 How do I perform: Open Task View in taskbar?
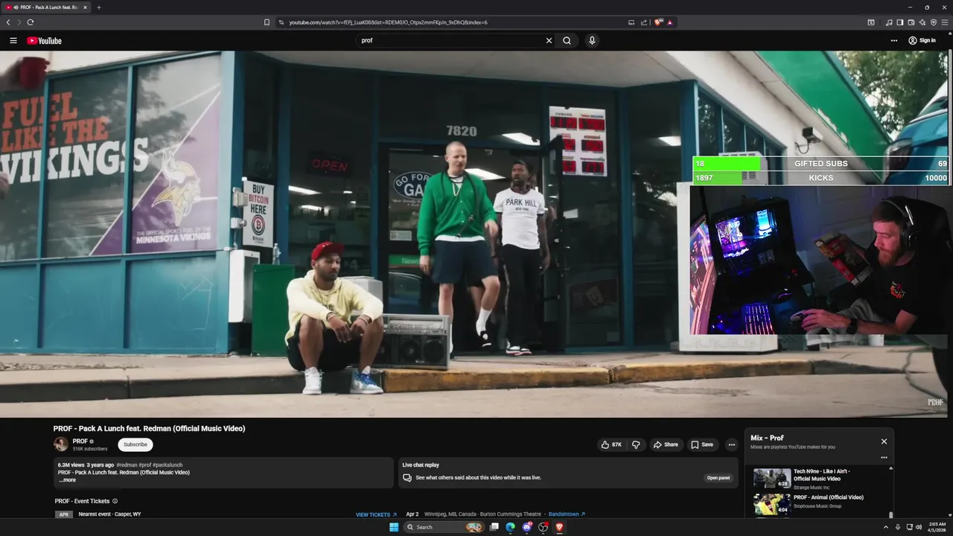tap(494, 527)
